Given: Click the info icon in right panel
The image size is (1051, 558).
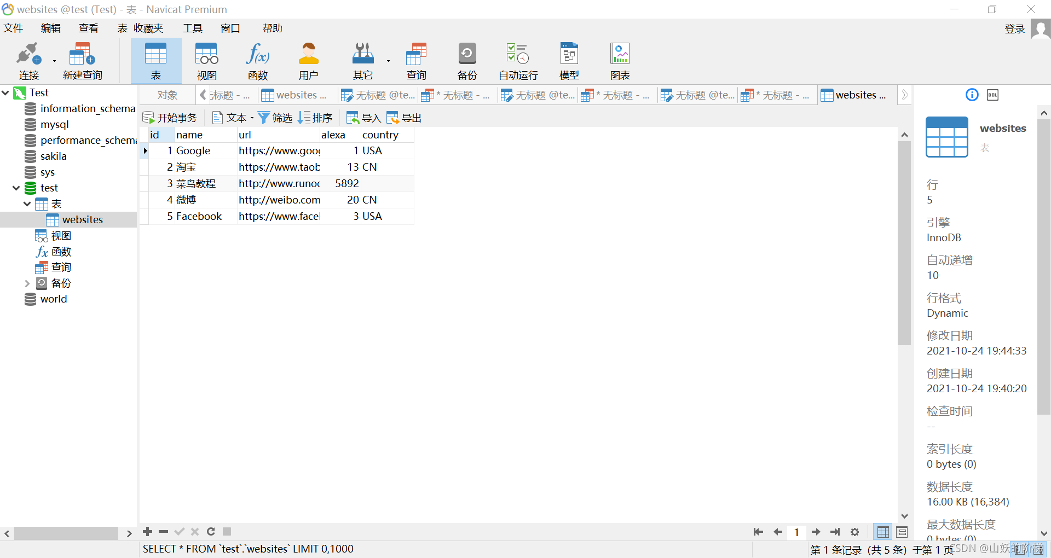Looking at the screenshot, I should (972, 95).
